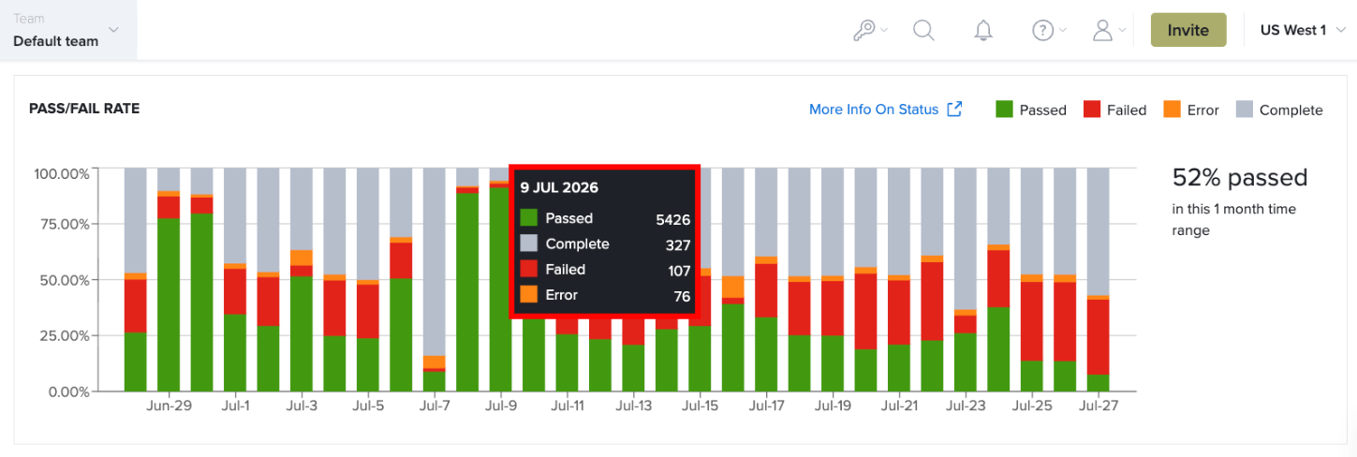Open the More Info On Status link
Screen dimensions: 1357x457
(x=874, y=110)
